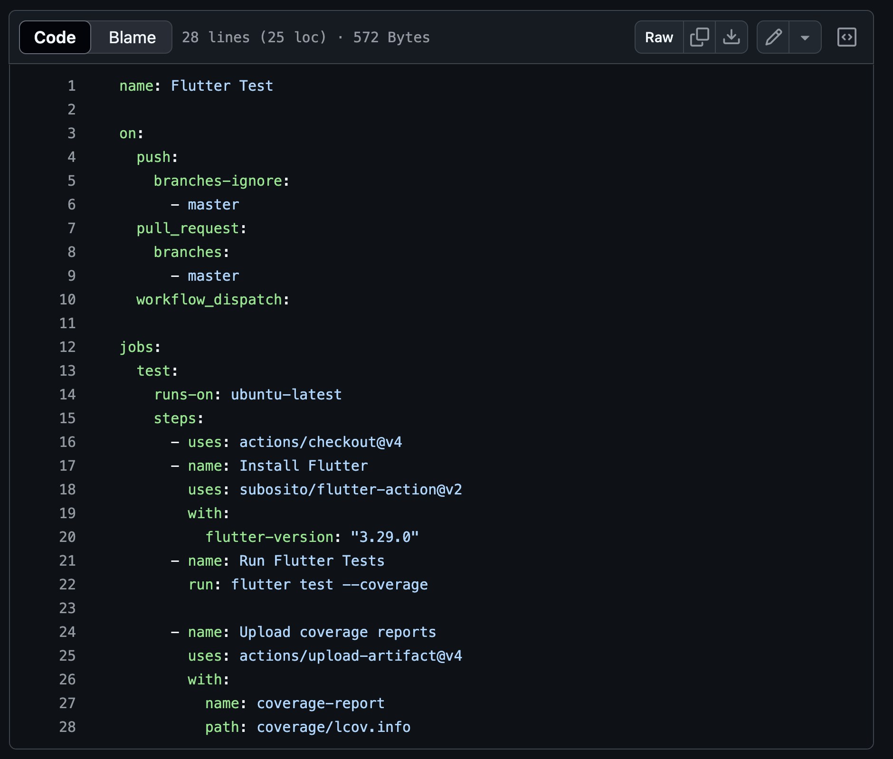Click the 'Flutter Test' workflow name text

(222, 85)
